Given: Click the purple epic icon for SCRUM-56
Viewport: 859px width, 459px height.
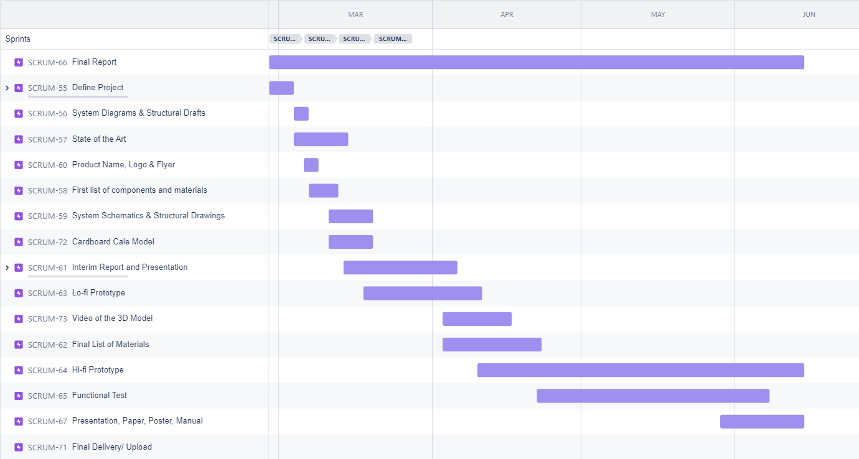Looking at the screenshot, I should [19, 114].
